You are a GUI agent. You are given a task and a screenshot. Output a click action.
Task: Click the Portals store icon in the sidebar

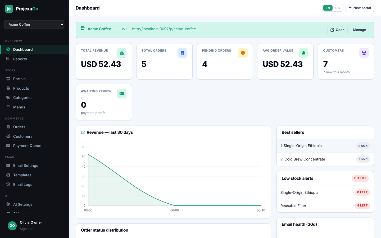(8, 79)
